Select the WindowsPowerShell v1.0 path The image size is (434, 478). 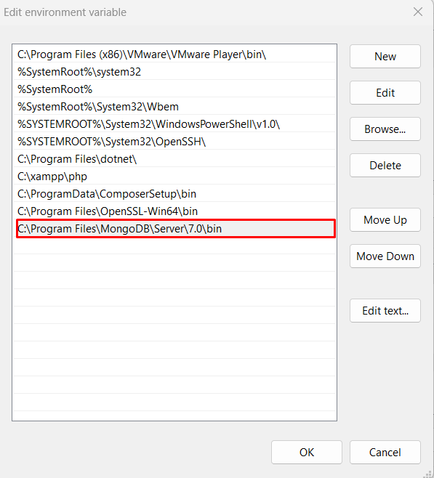174,123
